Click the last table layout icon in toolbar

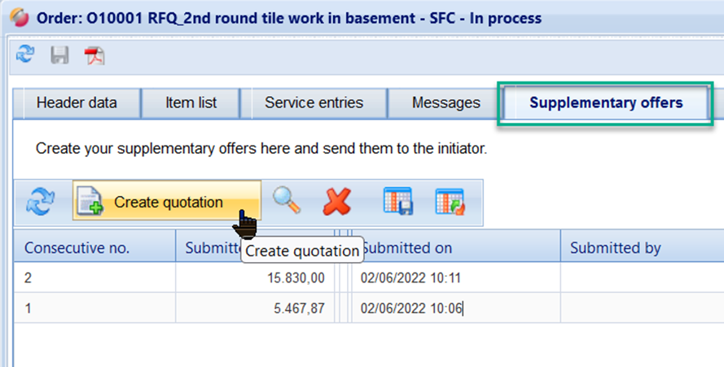tap(450, 202)
